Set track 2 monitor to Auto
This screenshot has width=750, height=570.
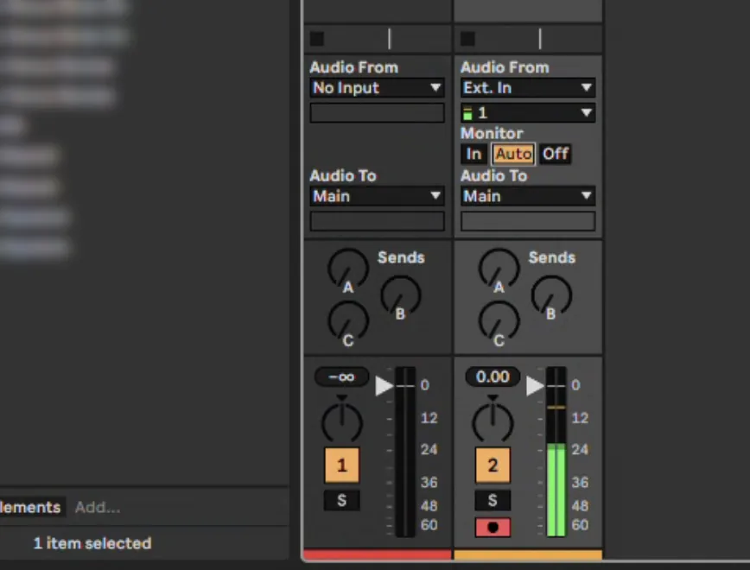click(513, 154)
